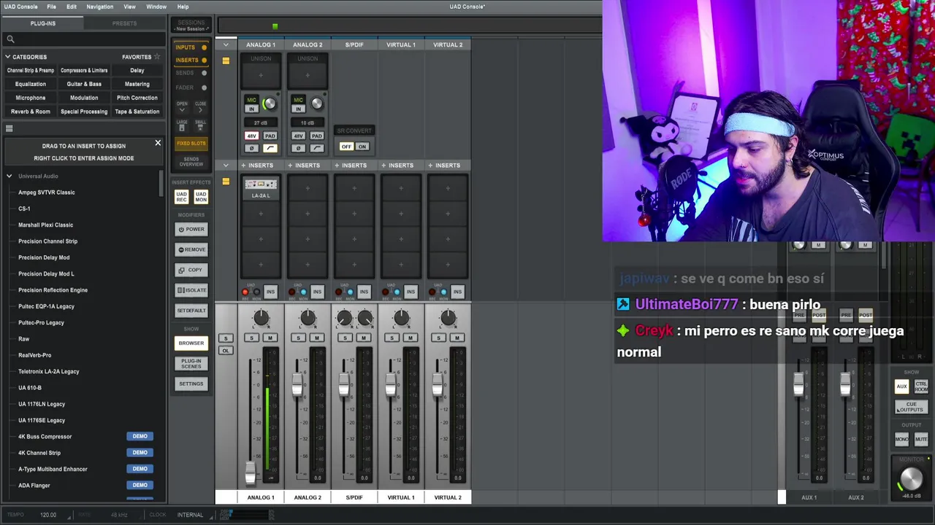Image resolution: width=935 pixels, height=525 pixels.
Task: Mute the Analog 2 channel
Action: (x=316, y=338)
